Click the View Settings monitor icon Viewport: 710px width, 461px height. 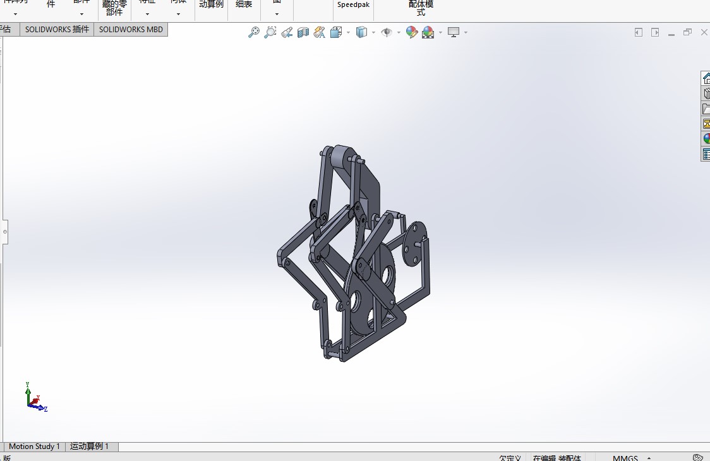click(454, 32)
